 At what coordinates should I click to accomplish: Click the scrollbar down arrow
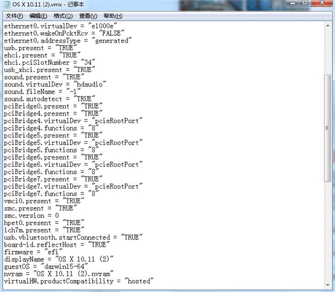[x=328, y=285]
